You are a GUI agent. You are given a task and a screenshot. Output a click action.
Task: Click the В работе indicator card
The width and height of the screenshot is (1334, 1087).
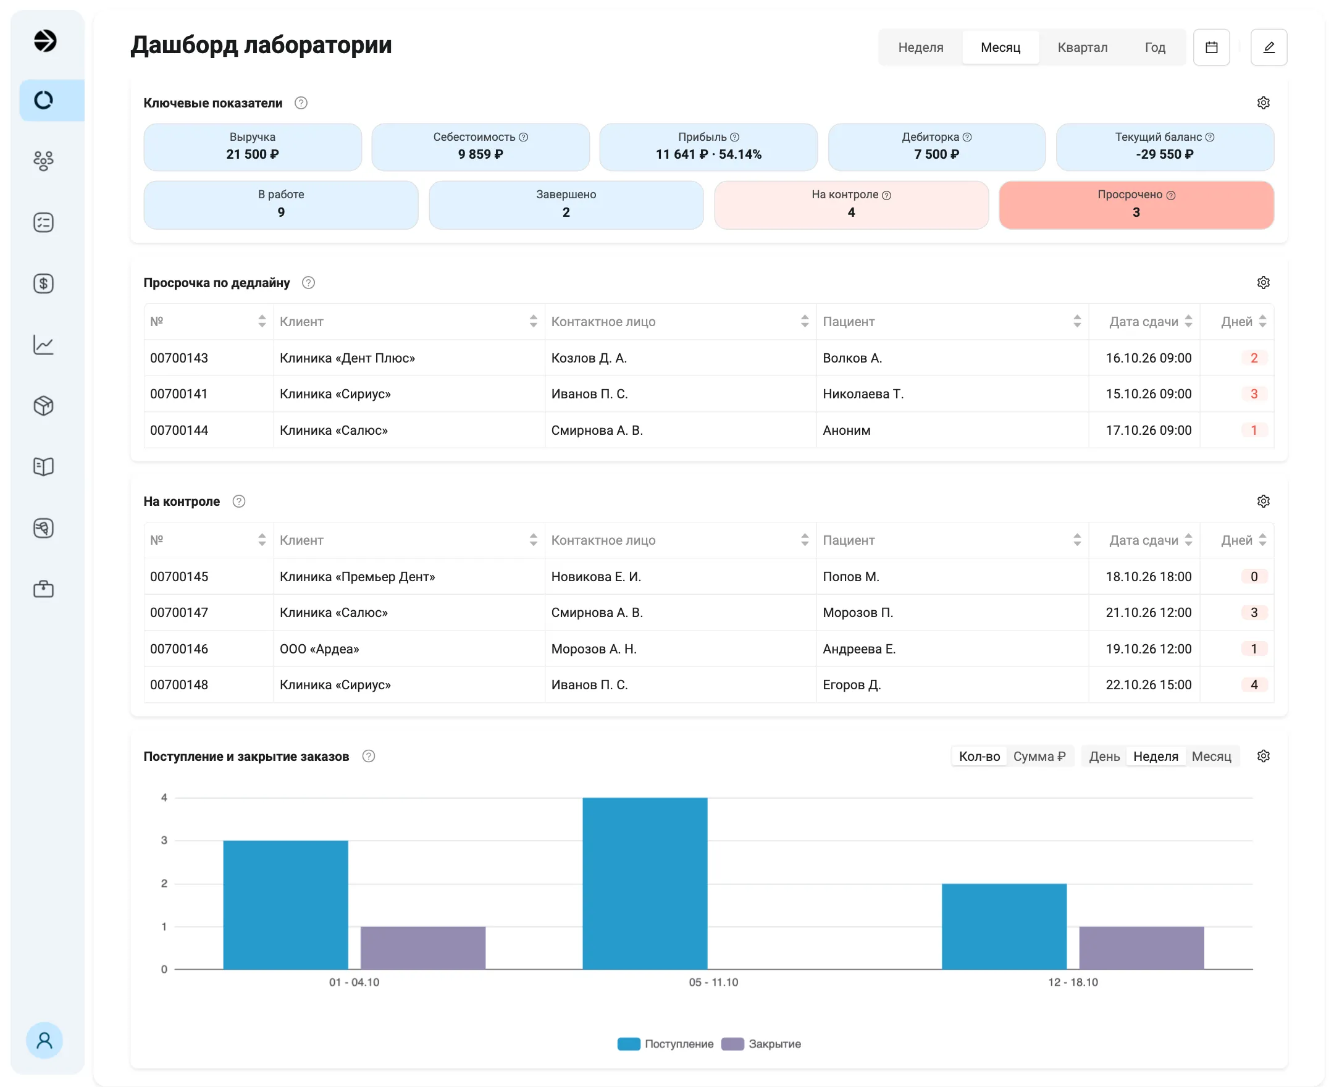[281, 205]
